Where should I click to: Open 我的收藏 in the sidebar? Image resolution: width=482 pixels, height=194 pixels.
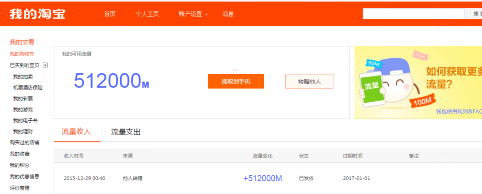click(x=20, y=154)
